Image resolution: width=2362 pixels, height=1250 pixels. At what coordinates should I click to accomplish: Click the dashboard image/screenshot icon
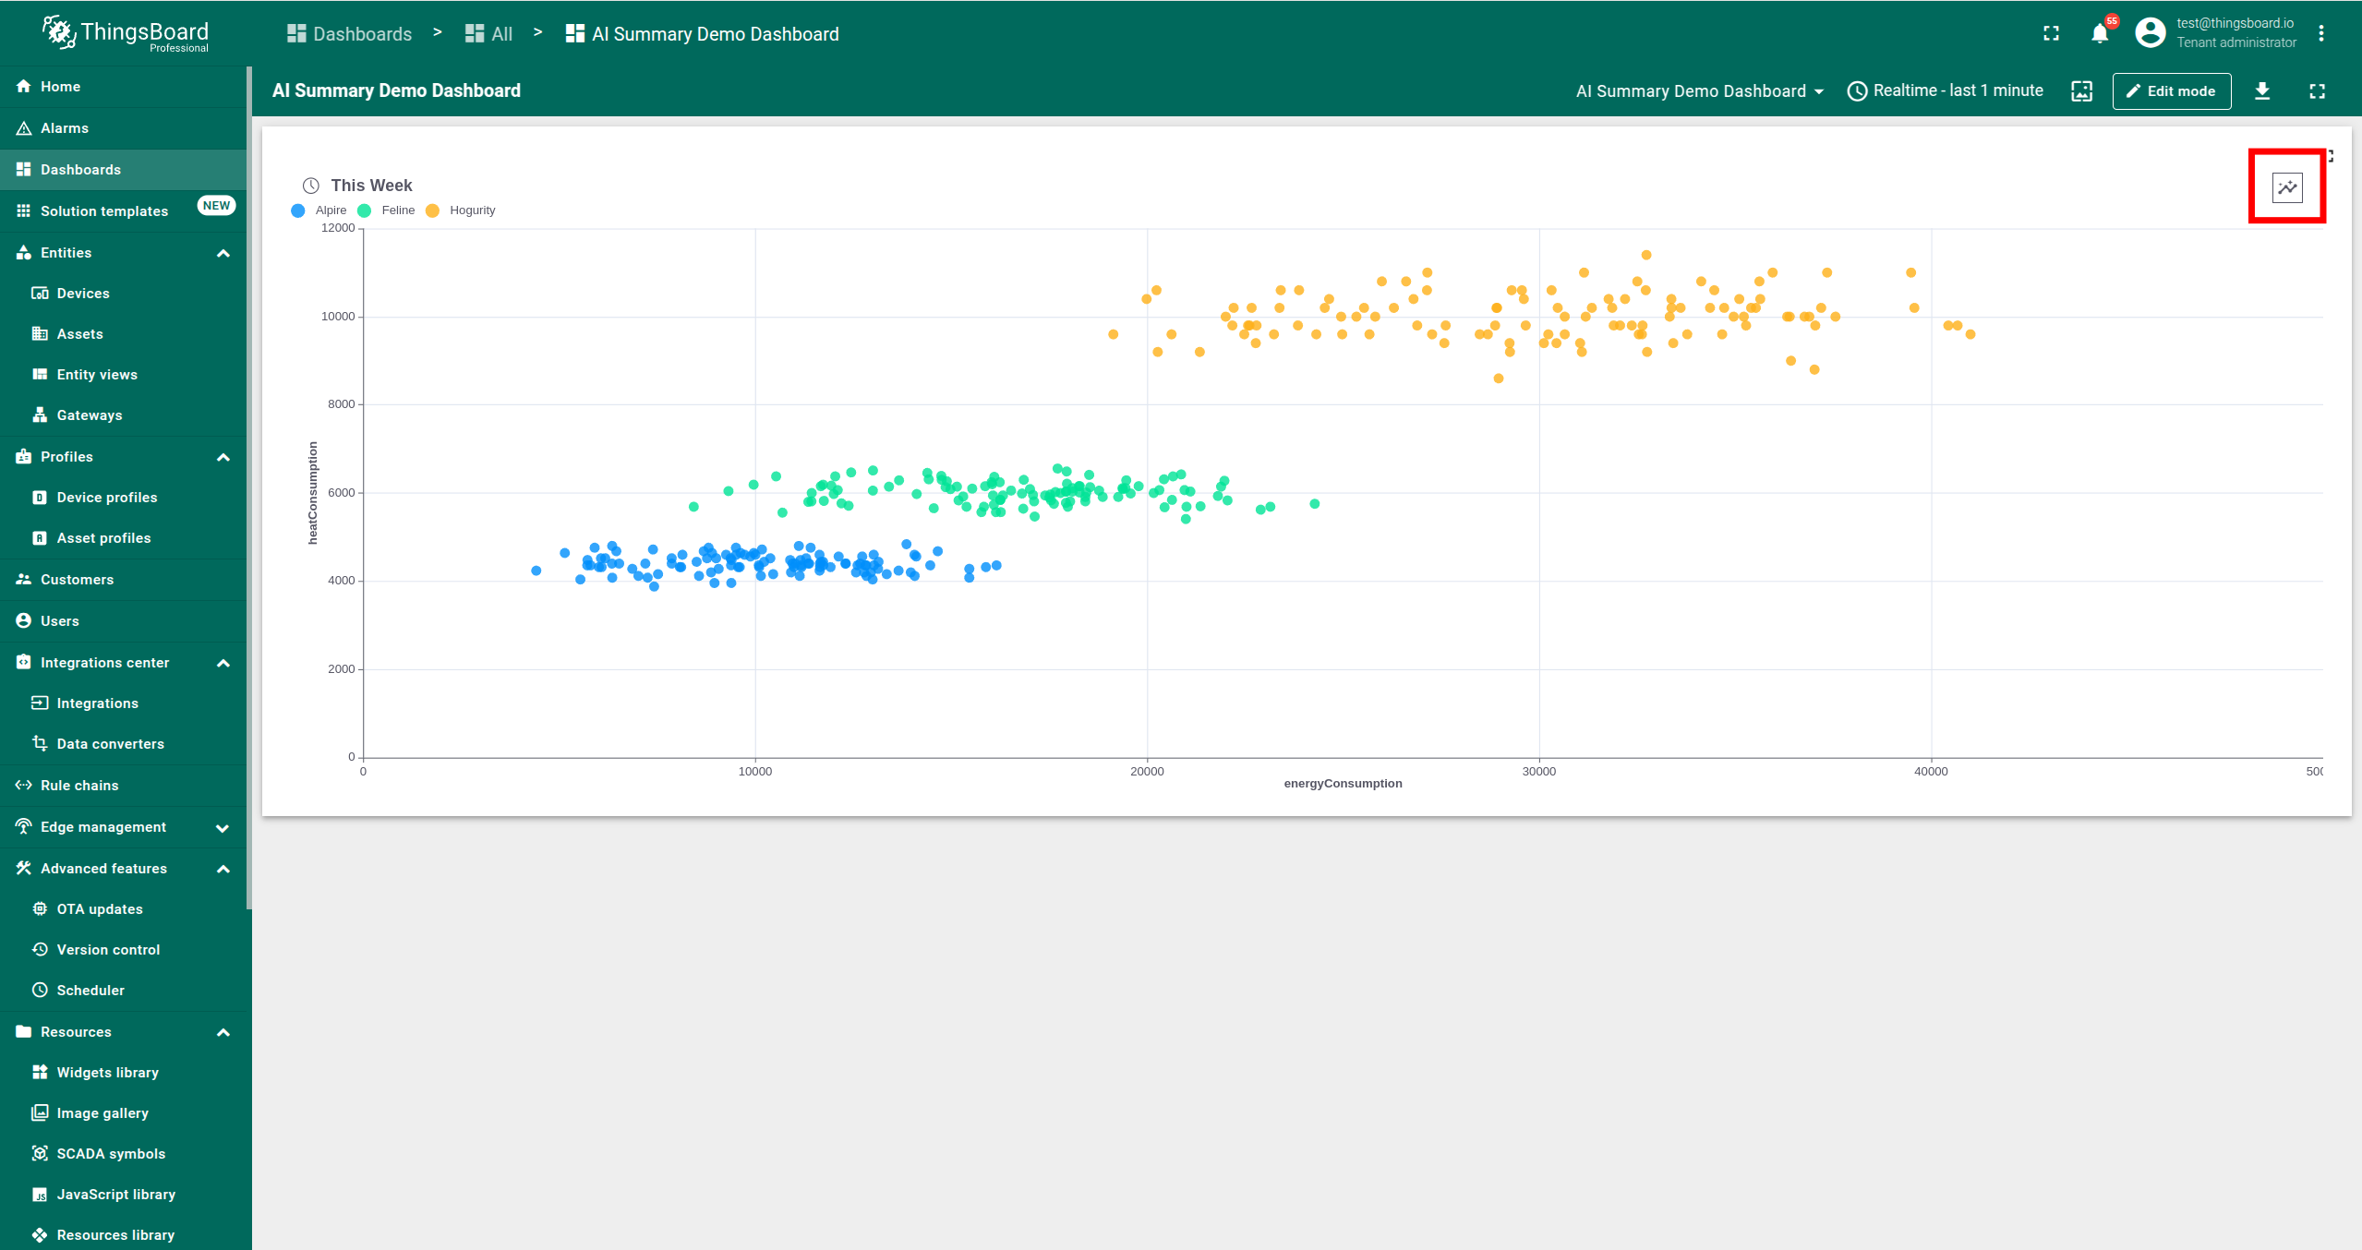point(2081,90)
